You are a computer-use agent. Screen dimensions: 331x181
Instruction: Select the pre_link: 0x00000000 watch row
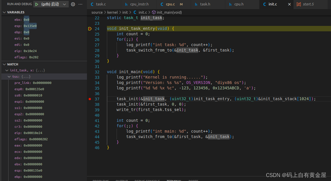(x=44, y=83)
